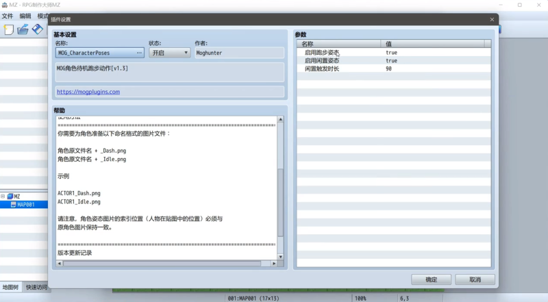Maximize the RPG Maker MZ main window

[520, 5]
